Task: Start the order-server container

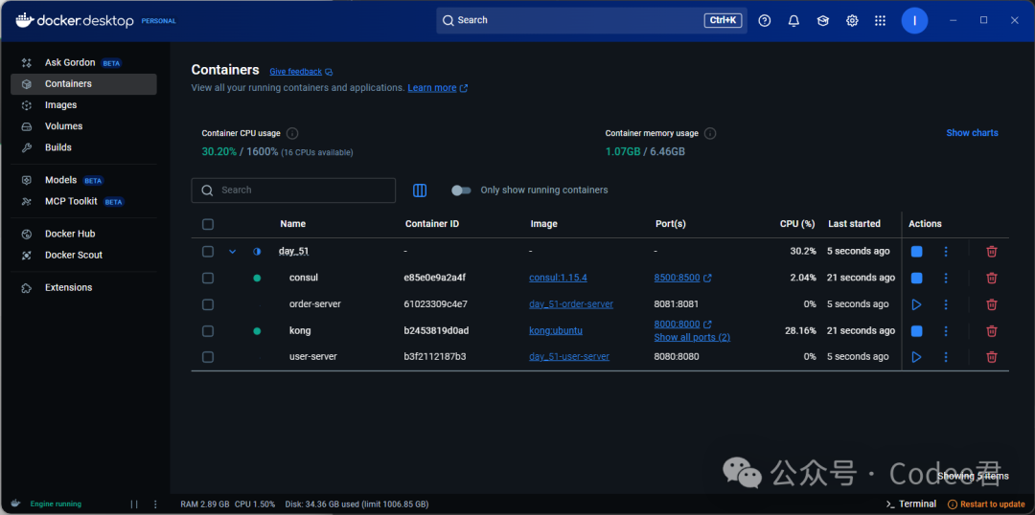Action: point(916,304)
